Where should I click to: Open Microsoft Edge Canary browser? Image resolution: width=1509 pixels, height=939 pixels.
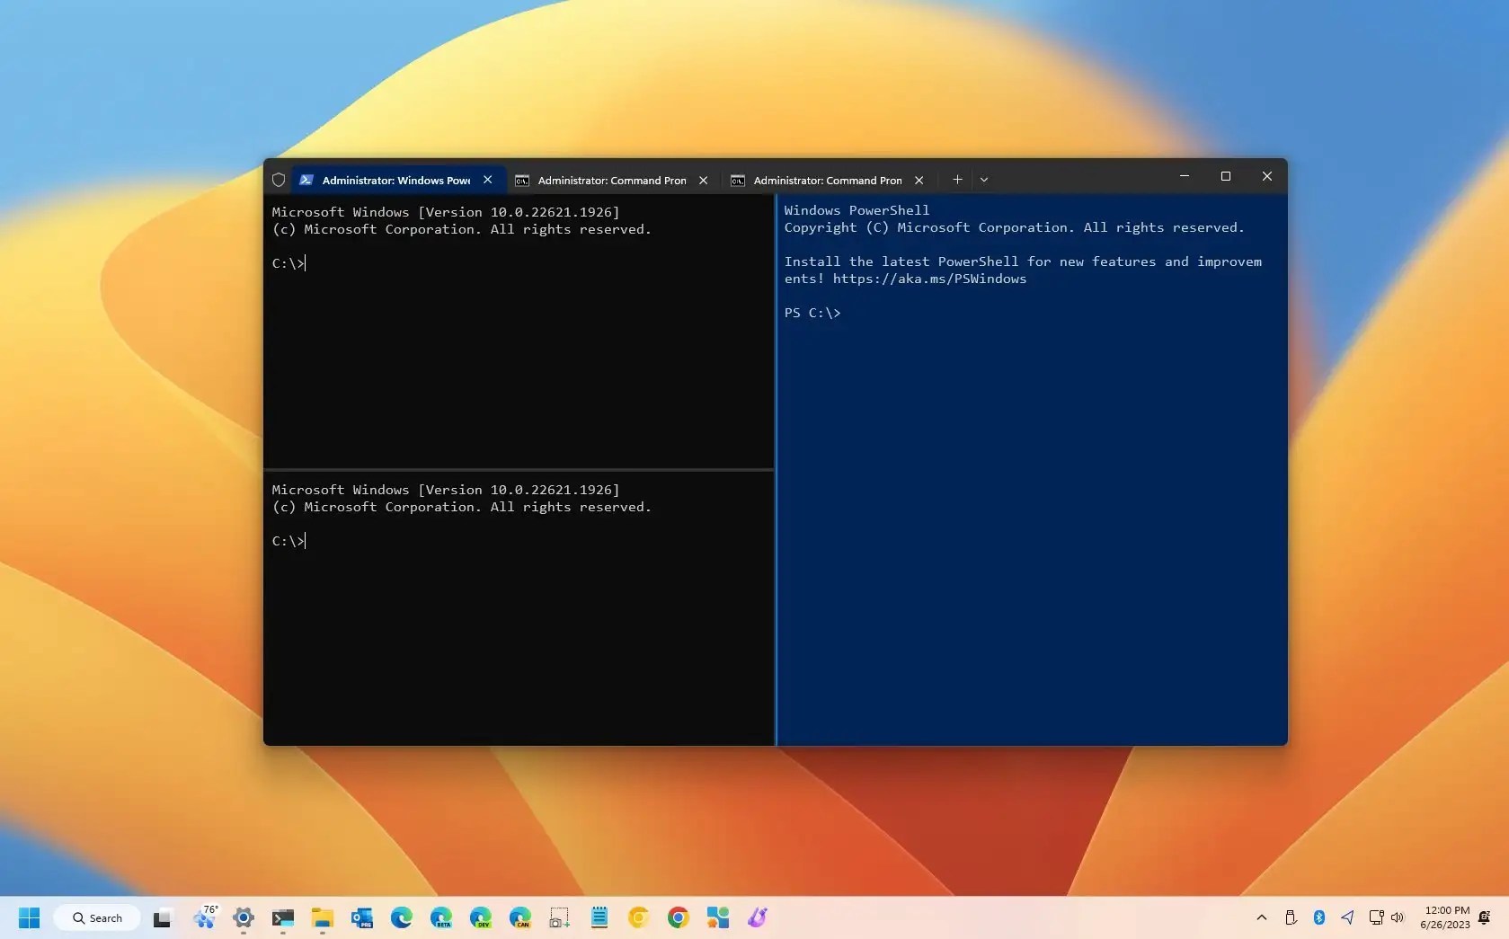[x=521, y=917]
